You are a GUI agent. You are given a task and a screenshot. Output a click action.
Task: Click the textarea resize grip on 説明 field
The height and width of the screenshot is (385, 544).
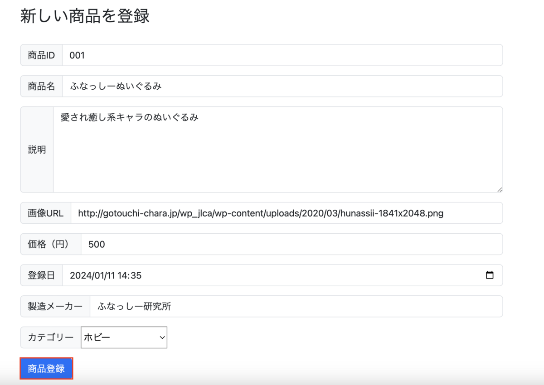pyautogui.click(x=499, y=189)
